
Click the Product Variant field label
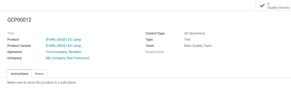[x=19, y=46]
